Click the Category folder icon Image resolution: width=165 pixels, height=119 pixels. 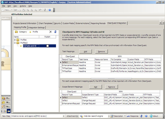tap(16, 32)
